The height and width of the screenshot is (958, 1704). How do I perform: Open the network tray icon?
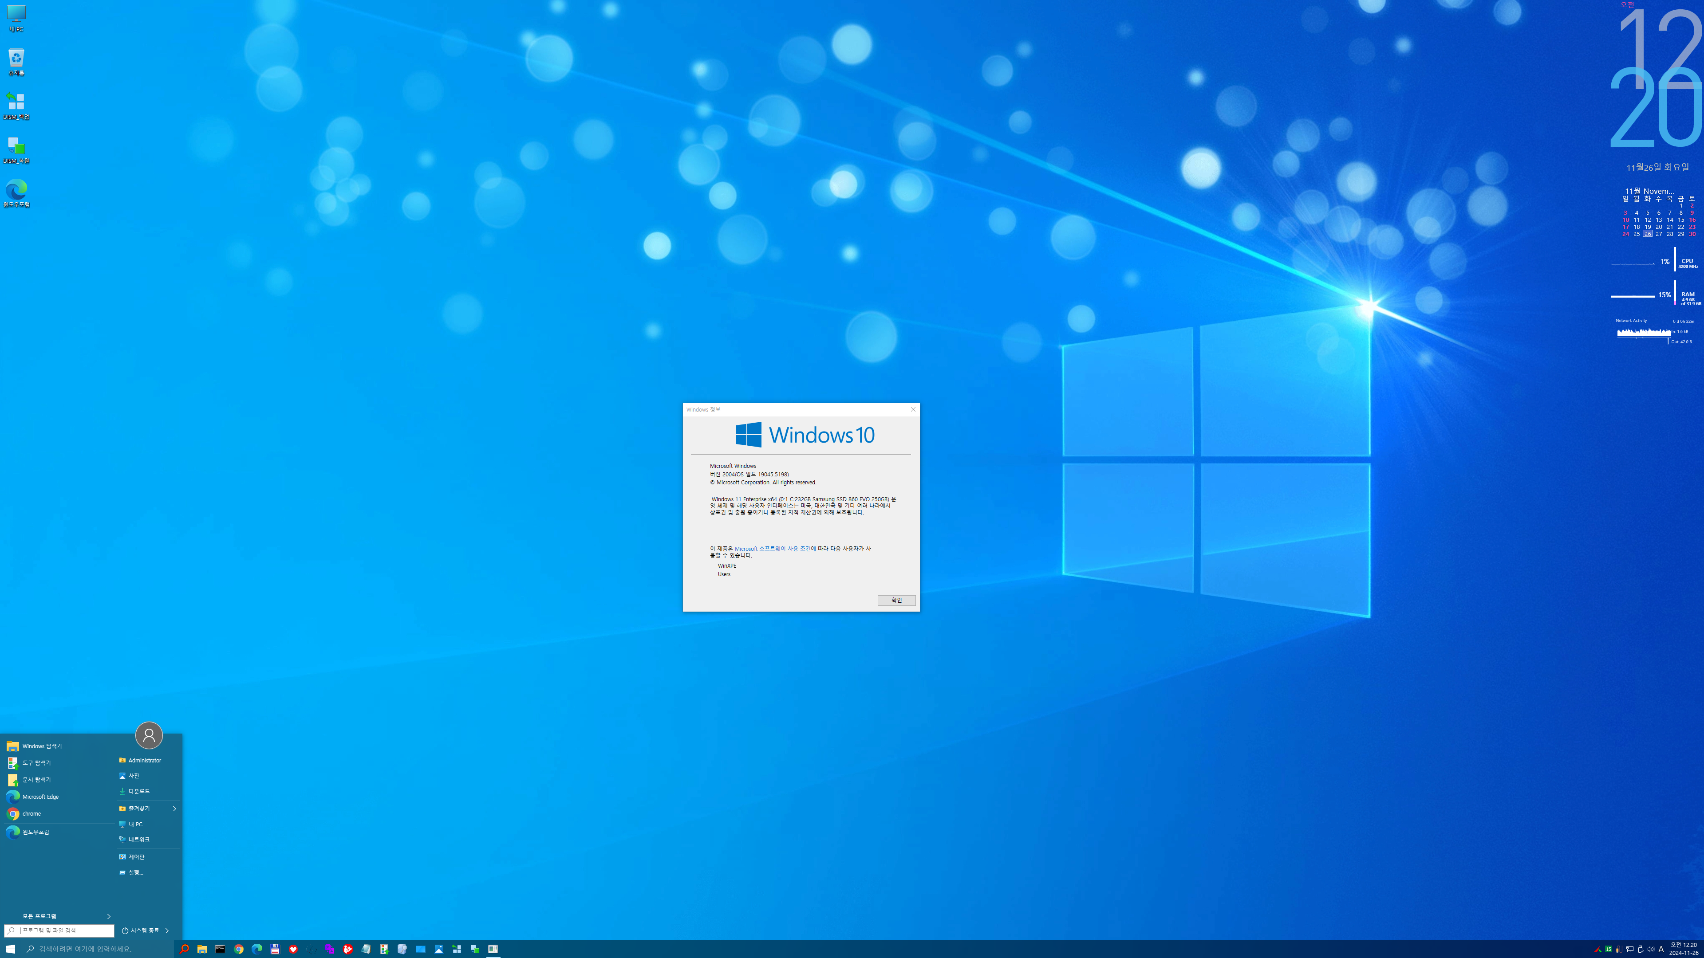[1629, 950]
